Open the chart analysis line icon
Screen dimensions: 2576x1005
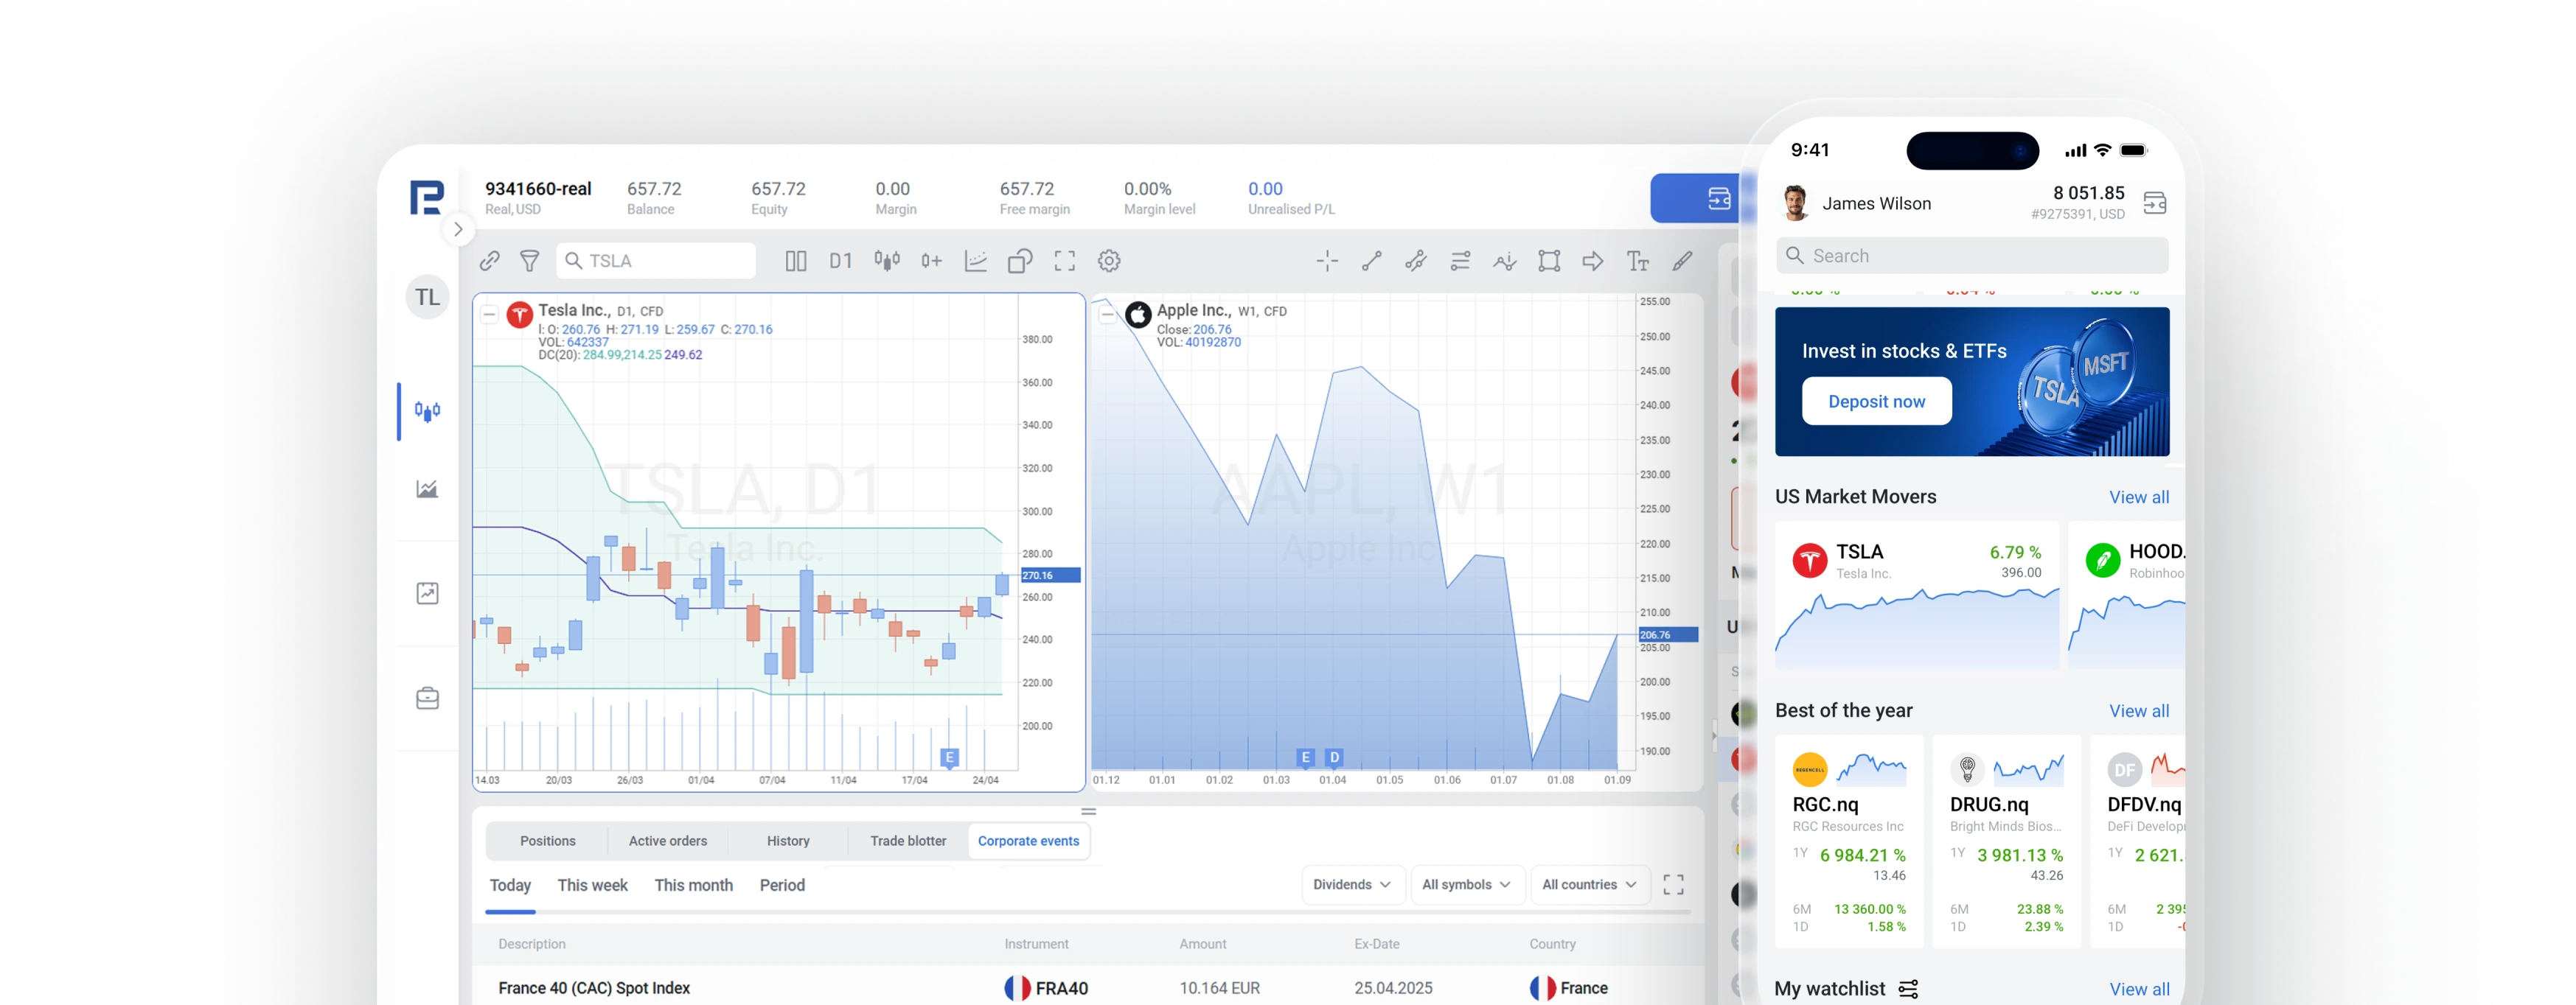(976, 261)
